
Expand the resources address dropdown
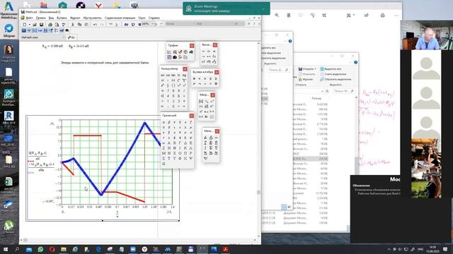point(64,37)
